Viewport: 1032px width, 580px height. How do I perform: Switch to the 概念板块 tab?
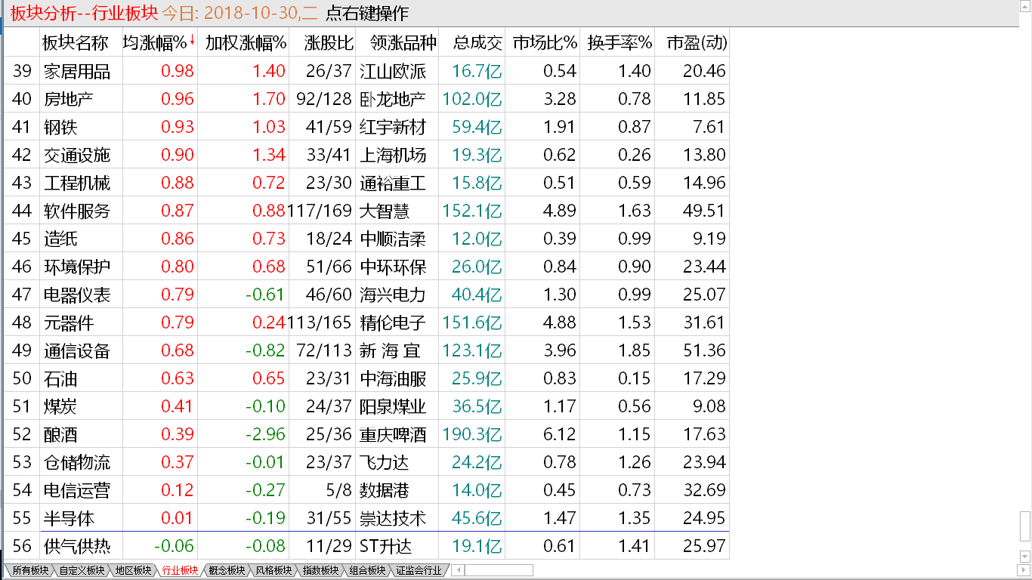[x=227, y=570]
